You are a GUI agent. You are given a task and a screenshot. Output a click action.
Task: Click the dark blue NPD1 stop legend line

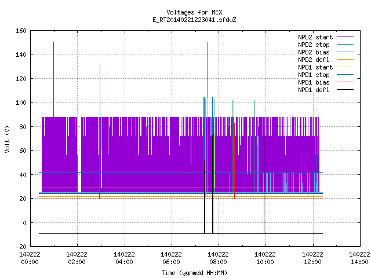[x=345, y=75]
